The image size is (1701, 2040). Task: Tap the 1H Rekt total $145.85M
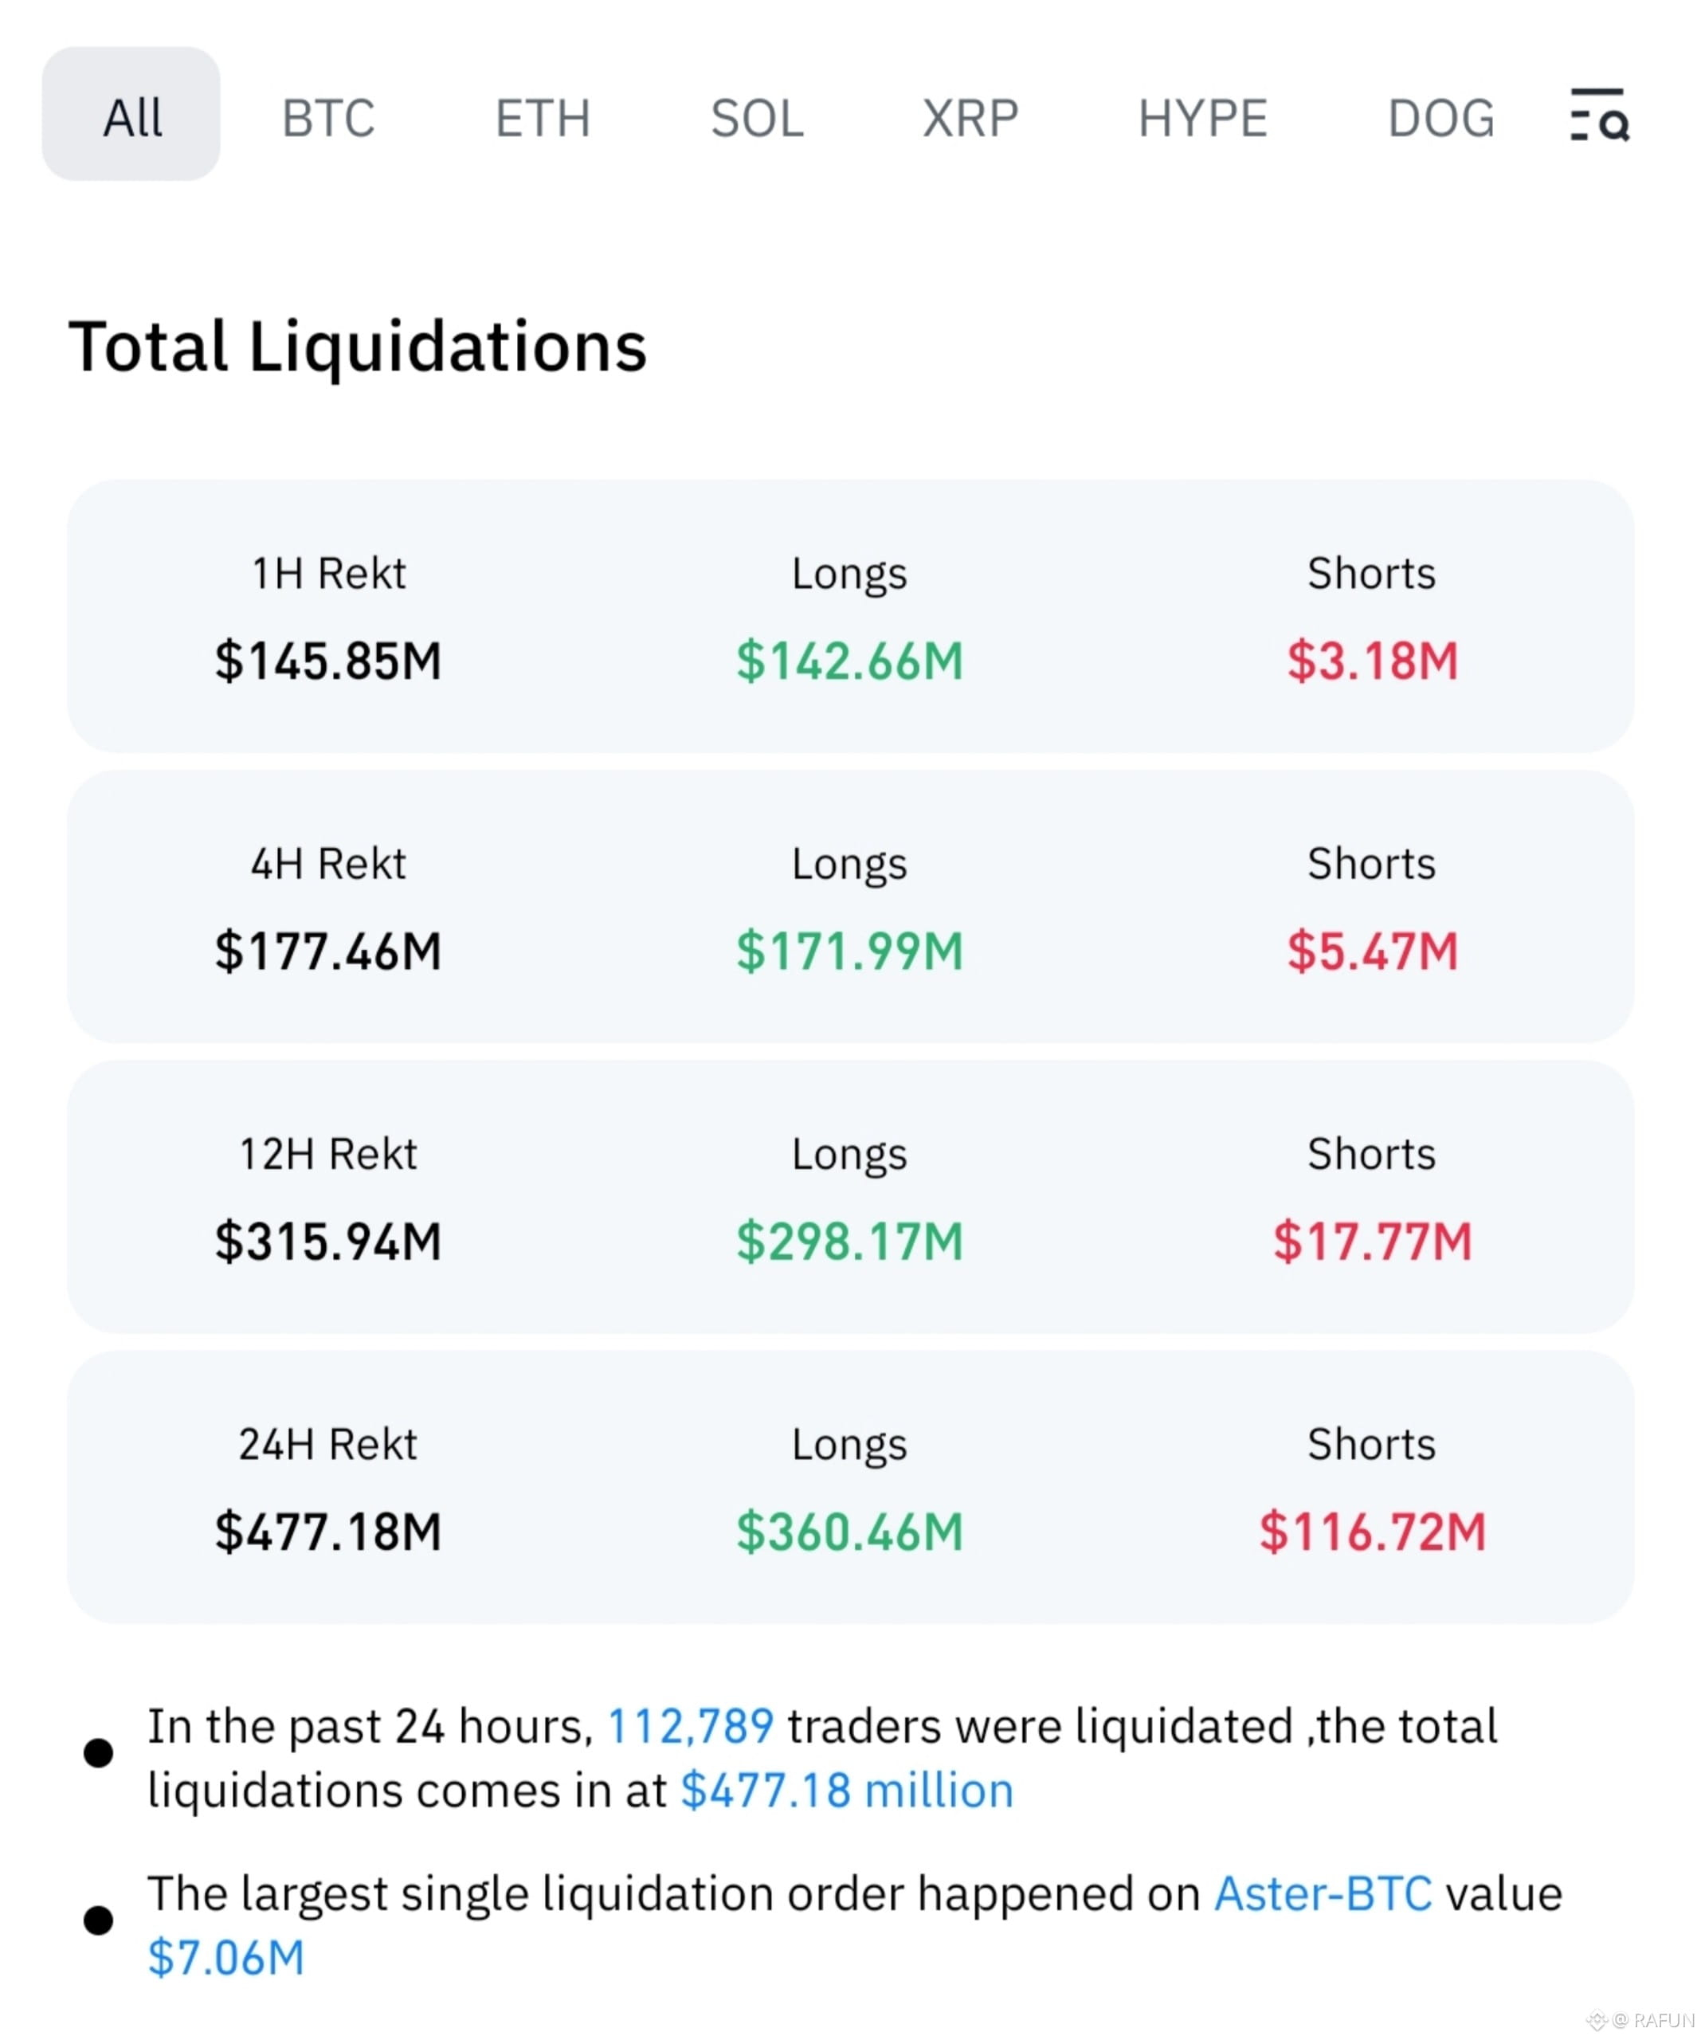pos(328,661)
